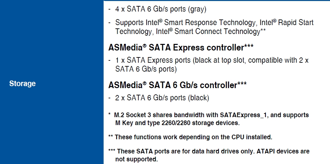Click the M.2 Socket 3 footnote
Screen dimensions: 330x164
click(x=209, y=119)
